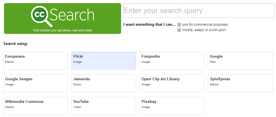The height and width of the screenshot is (117, 276).
Task: Toggle the commercial purposes checkbox
Action: 179,25
